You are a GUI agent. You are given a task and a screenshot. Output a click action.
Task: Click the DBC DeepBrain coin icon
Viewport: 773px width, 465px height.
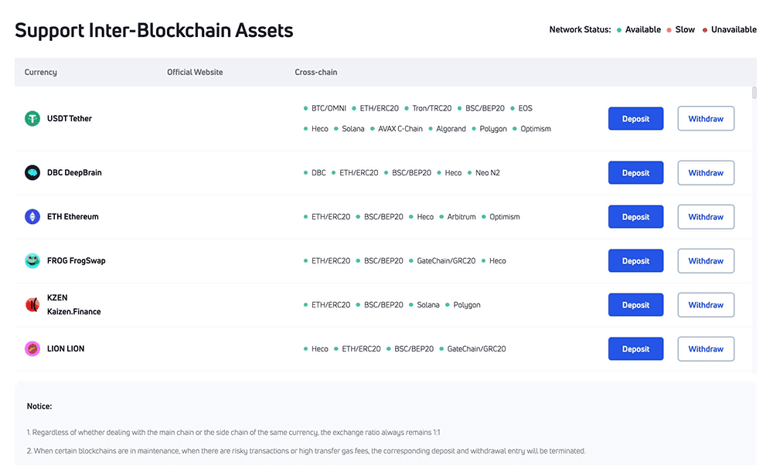32,172
